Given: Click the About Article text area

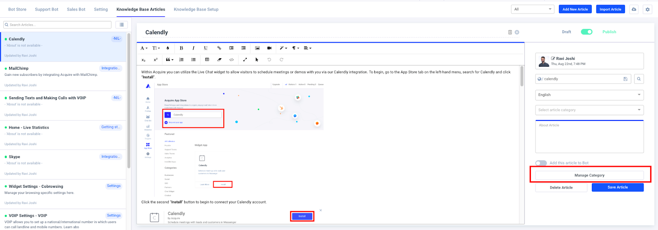Looking at the screenshot, I should (589, 137).
